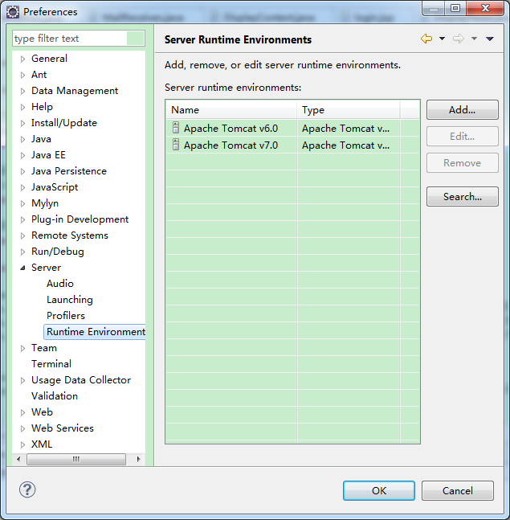Select Launching under Server
Viewport: 510px width, 520px height.
click(70, 300)
